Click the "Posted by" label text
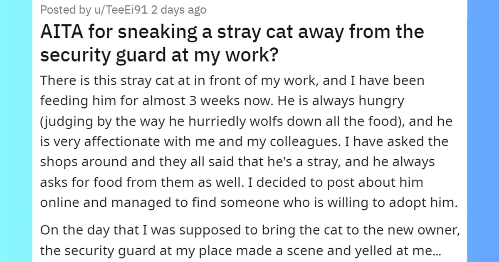This screenshot has width=499, height=262. click(63, 10)
